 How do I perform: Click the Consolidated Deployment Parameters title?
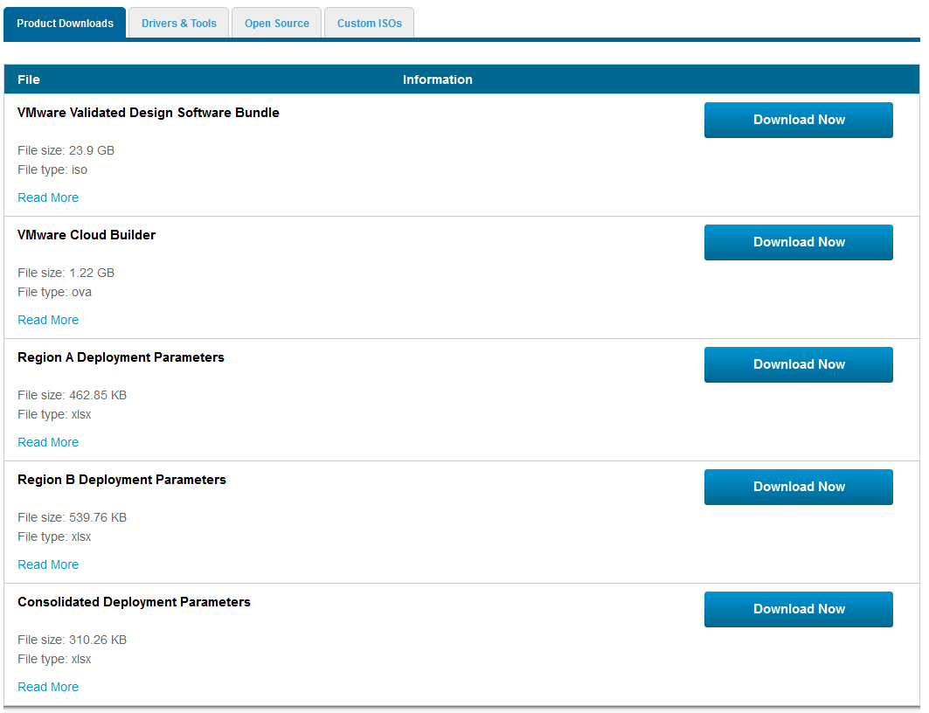click(x=134, y=602)
